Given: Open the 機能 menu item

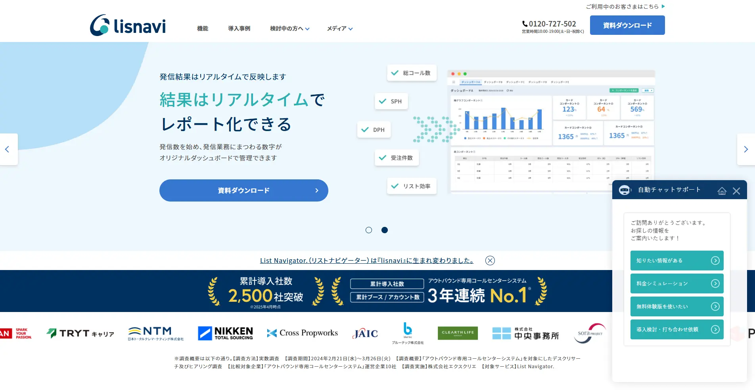Looking at the screenshot, I should pyautogui.click(x=203, y=29).
